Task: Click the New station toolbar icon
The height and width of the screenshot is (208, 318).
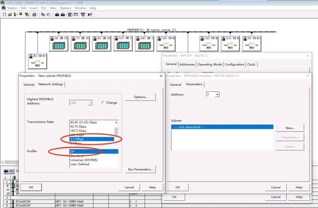Action: point(4,14)
